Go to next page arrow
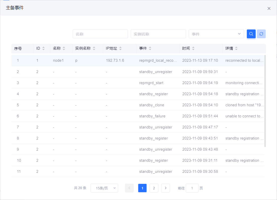 click(x=165, y=188)
